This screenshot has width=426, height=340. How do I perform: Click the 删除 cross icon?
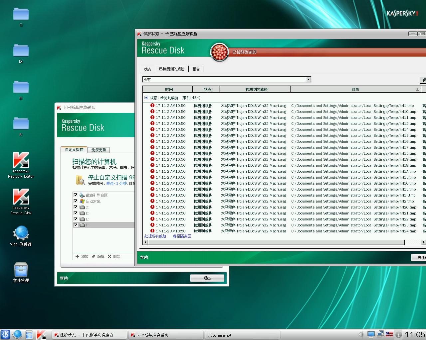tap(109, 256)
